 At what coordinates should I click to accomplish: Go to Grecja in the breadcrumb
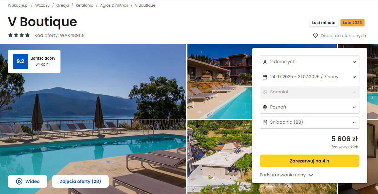coord(63,5)
